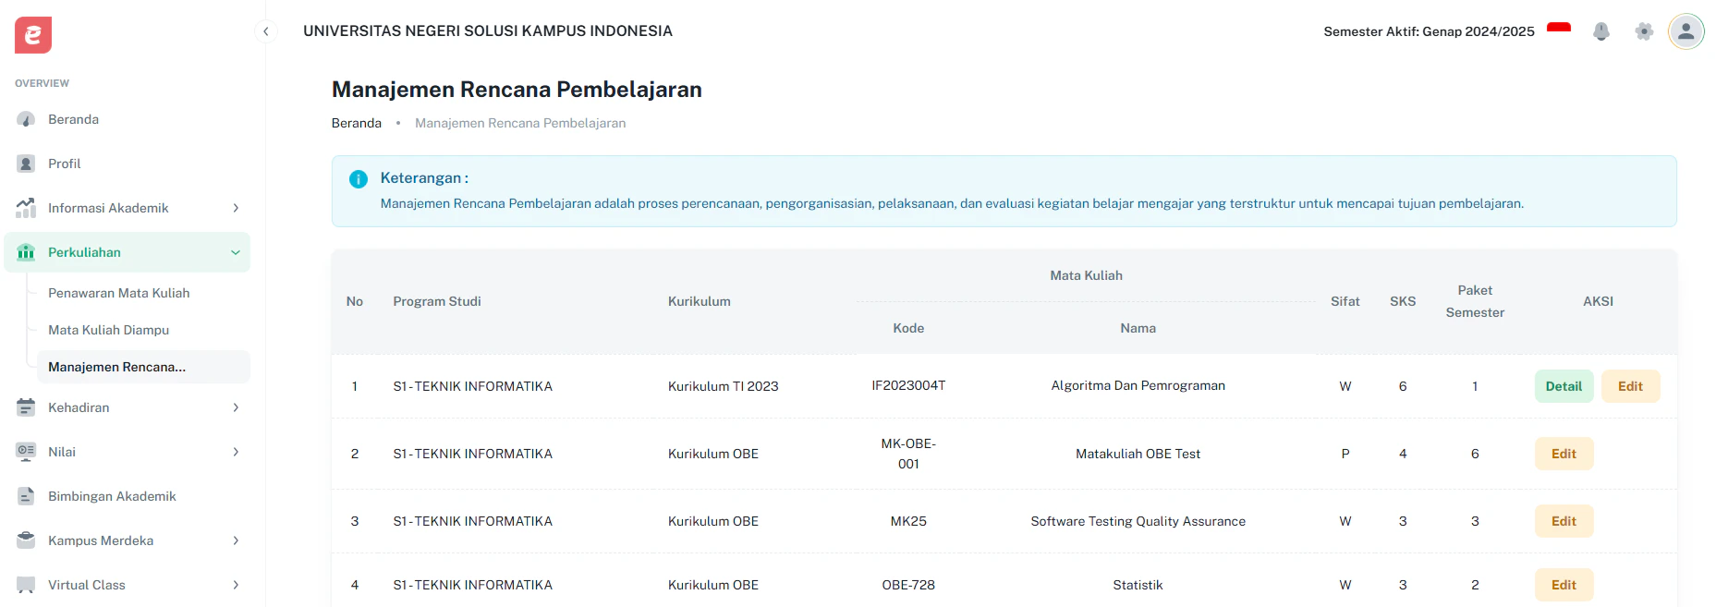Click the SKS column header

point(1403,301)
